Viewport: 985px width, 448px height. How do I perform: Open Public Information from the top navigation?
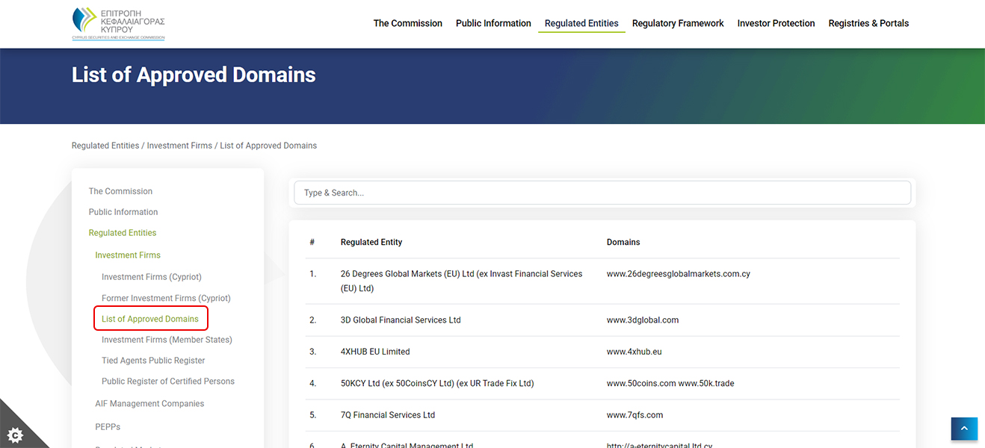[493, 23]
